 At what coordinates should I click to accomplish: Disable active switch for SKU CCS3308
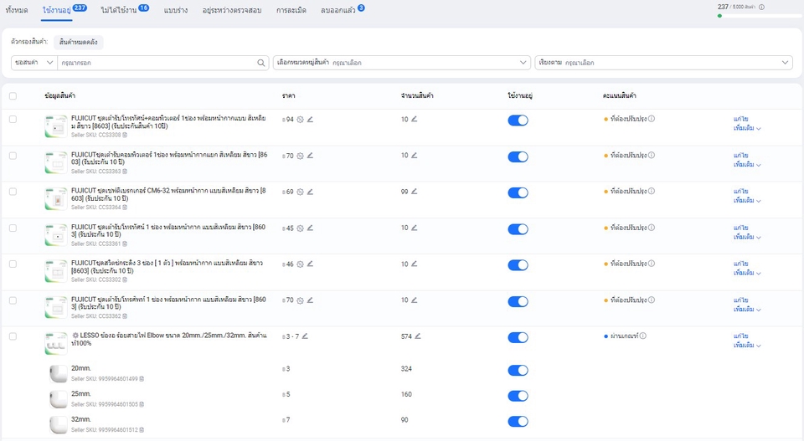point(518,121)
